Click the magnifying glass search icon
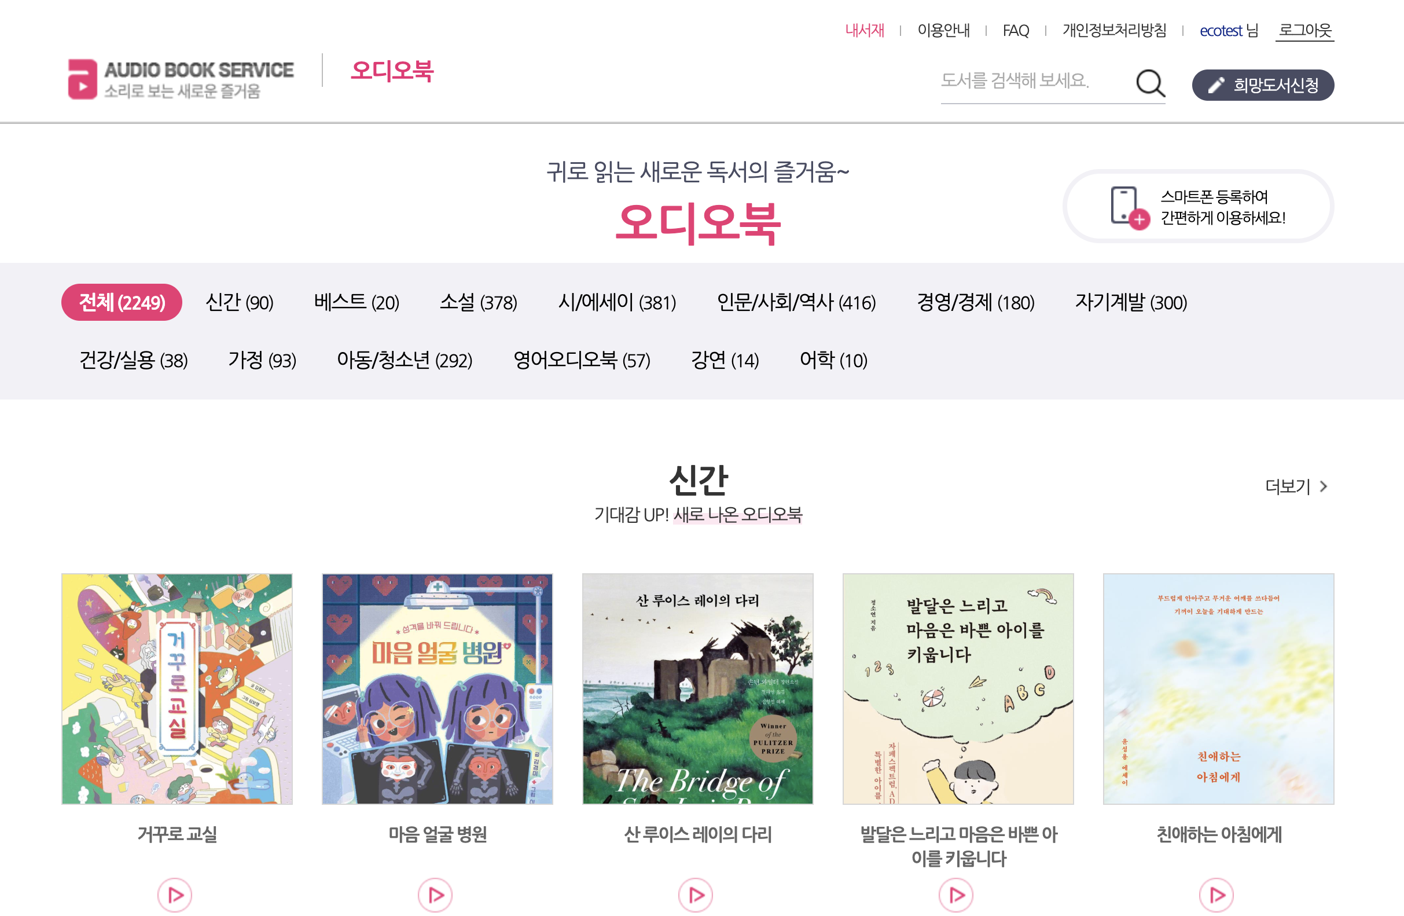This screenshot has height=916, width=1404. (1150, 83)
